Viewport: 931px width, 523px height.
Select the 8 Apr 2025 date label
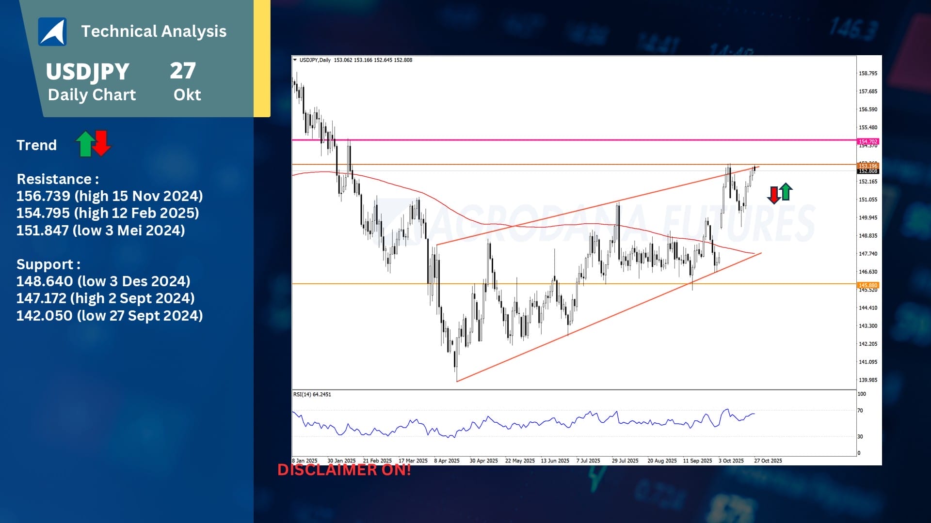(447, 461)
